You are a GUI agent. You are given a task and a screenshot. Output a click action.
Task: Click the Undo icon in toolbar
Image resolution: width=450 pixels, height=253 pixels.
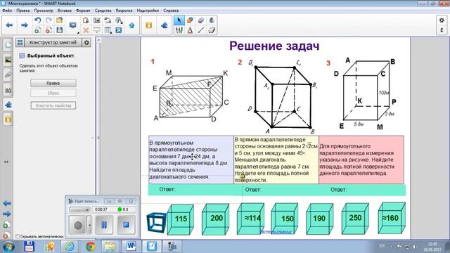37,20
